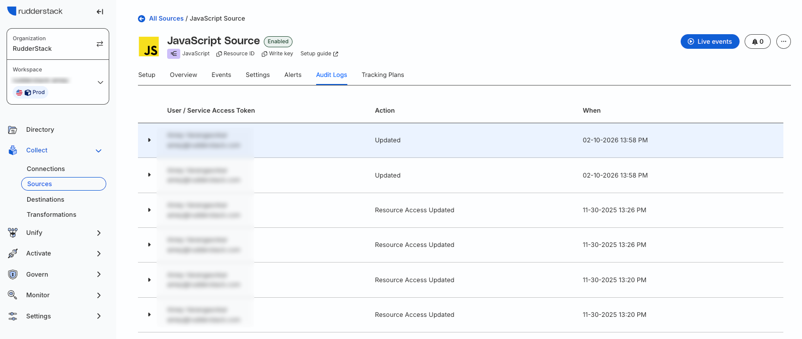Expand the Govern section chevron
This screenshot has width=802, height=339.
[x=99, y=275]
